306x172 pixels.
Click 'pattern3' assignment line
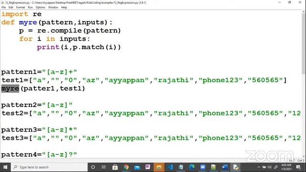tap(39, 130)
